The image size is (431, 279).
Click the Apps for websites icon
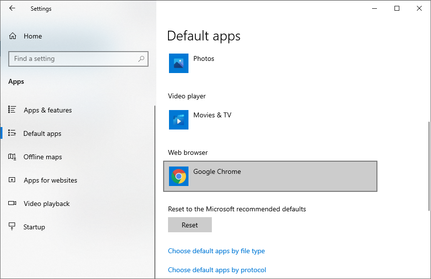pyautogui.click(x=12, y=180)
